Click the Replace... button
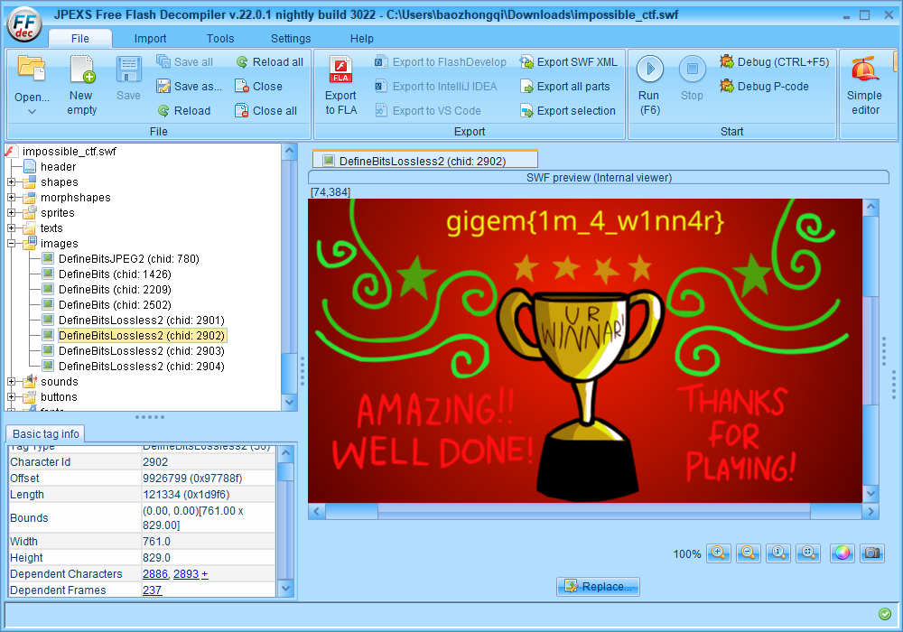 (598, 587)
